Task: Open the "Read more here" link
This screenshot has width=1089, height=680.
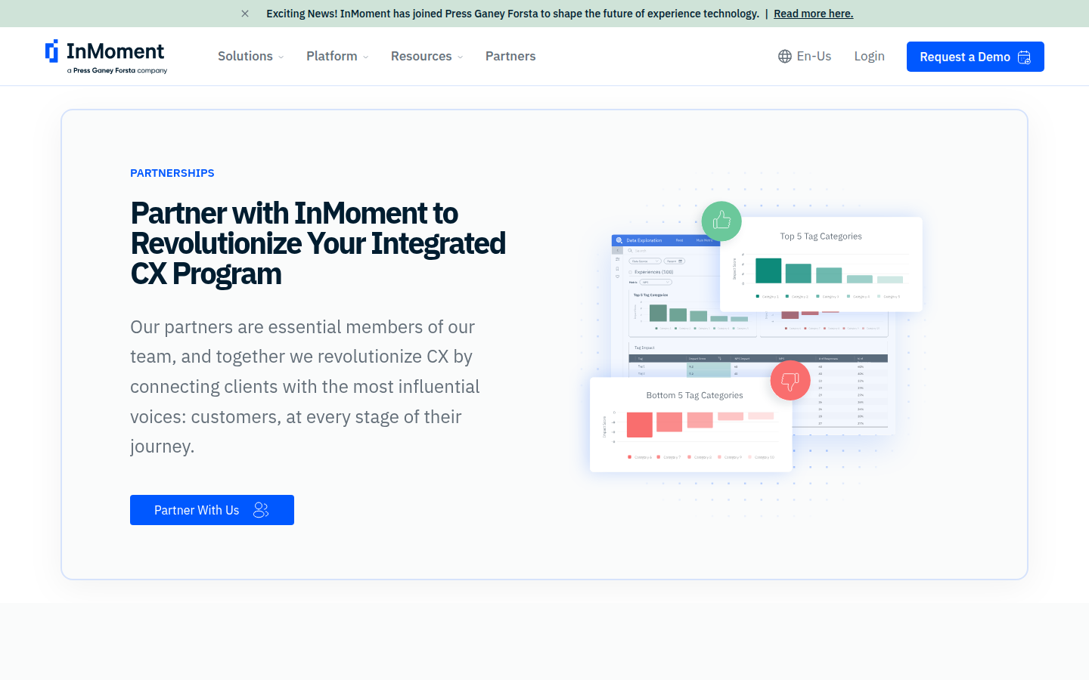Action: coord(813,14)
